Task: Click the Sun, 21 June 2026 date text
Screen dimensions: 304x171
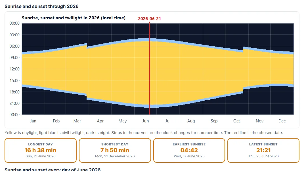Action: click(41, 156)
